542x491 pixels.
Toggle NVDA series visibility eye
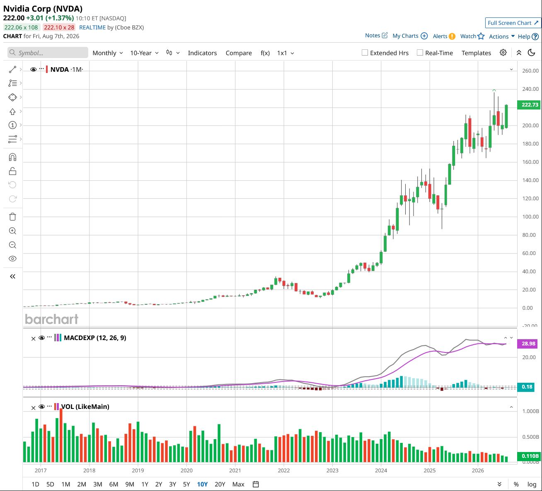34,69
